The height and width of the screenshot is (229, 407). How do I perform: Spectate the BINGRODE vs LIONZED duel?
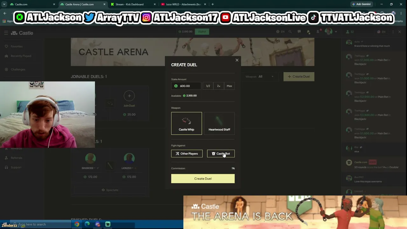pos(110,190)
